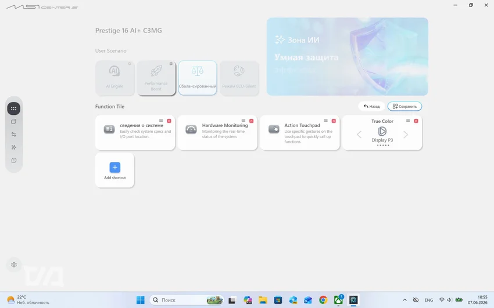This screenshot has width=494, height=308.
Task: Click reorder handle on сведения о системе tile
Action: (161, 121)
